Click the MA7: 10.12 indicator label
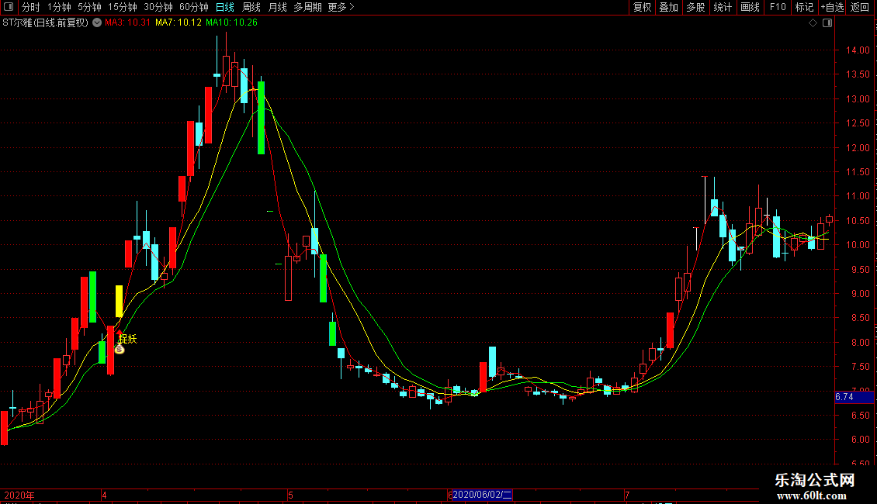877x504 pixels. (x=179, y=23)
